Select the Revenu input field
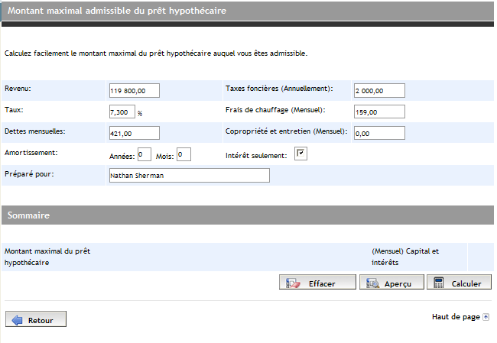 point(135,91)
